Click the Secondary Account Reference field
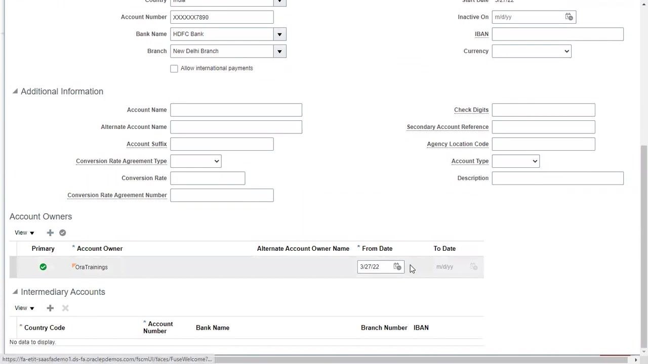648x364 pixels. pos(544,127)
